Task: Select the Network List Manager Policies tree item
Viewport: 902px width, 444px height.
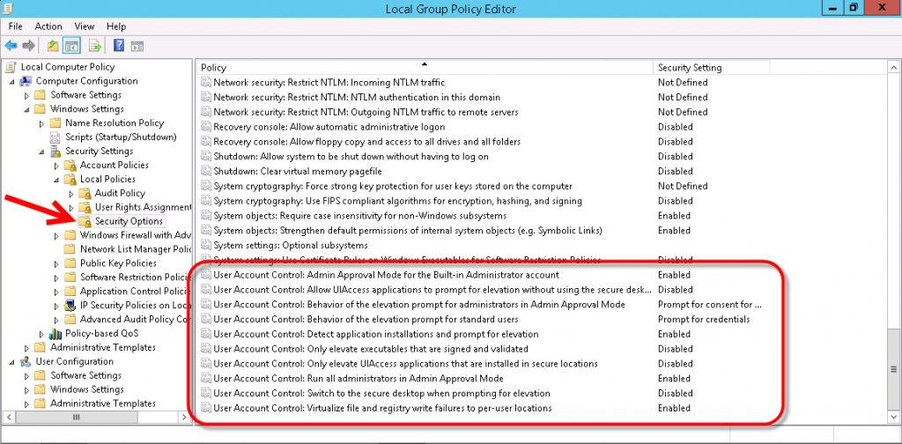Action: pyautogui.click(x=135, y=249)
